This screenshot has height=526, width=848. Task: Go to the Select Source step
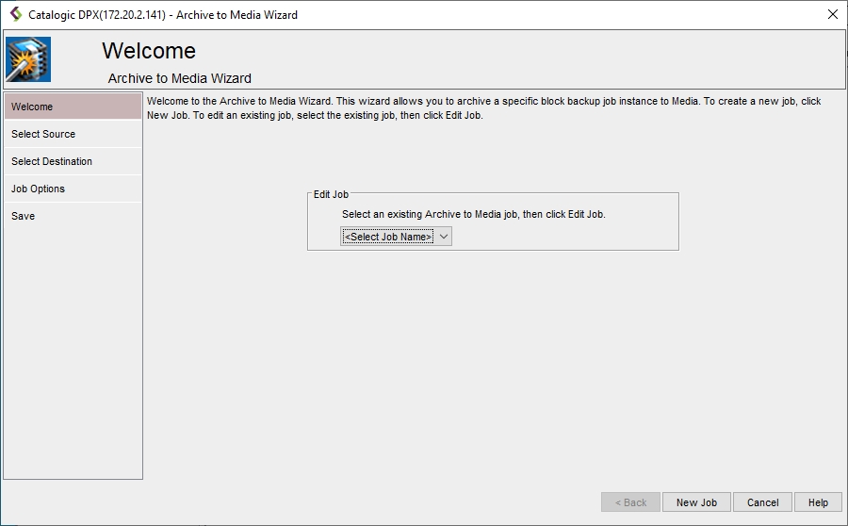point(73,134)
